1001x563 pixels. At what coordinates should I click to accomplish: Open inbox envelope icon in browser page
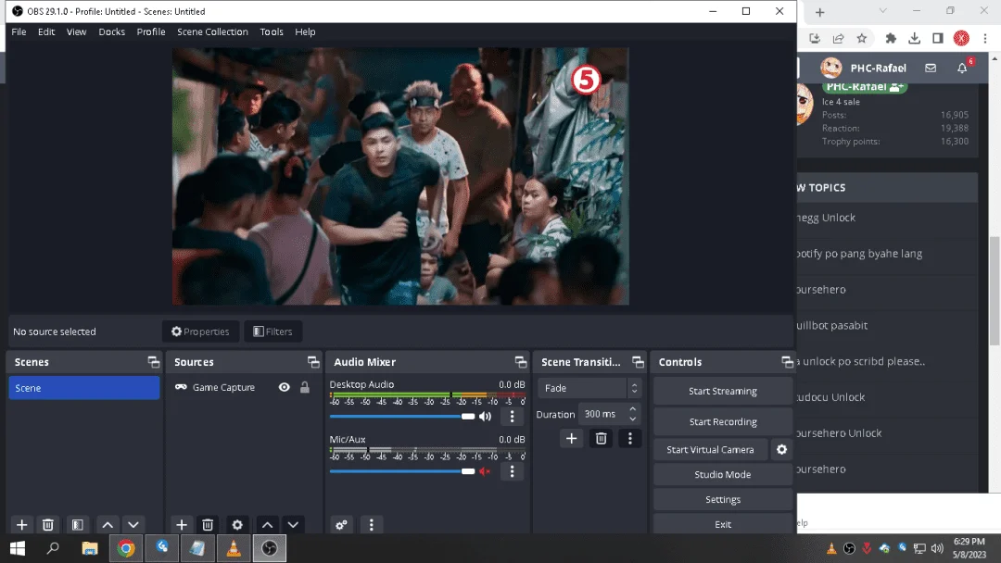[931, 68]
